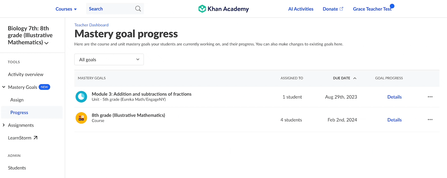Switch to the Assign tab under Mastery Goals

pyautogui.click(x=17, y=100)
